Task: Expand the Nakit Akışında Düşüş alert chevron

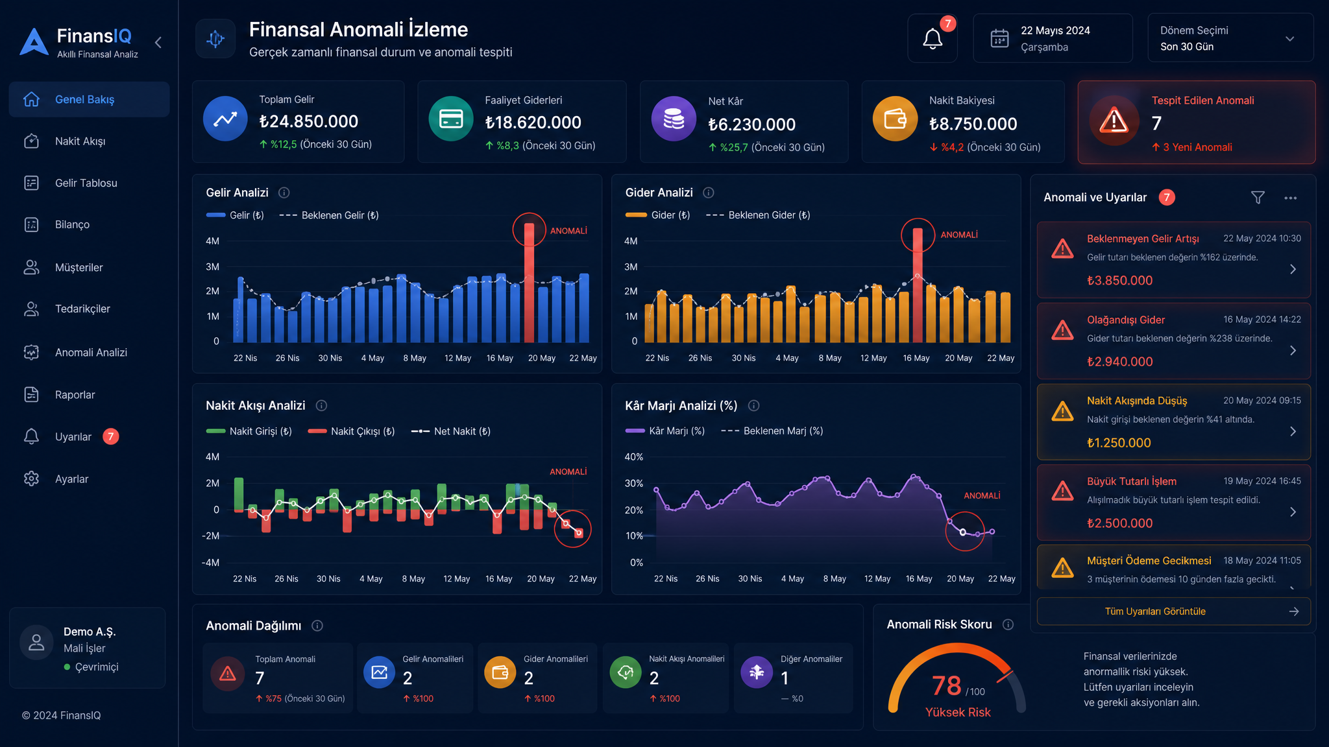Action: 1293,431
